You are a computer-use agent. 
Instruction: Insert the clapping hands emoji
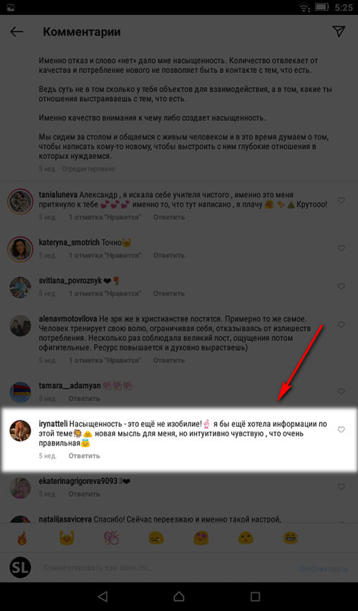pyautogui.click(x=112, y=539)
